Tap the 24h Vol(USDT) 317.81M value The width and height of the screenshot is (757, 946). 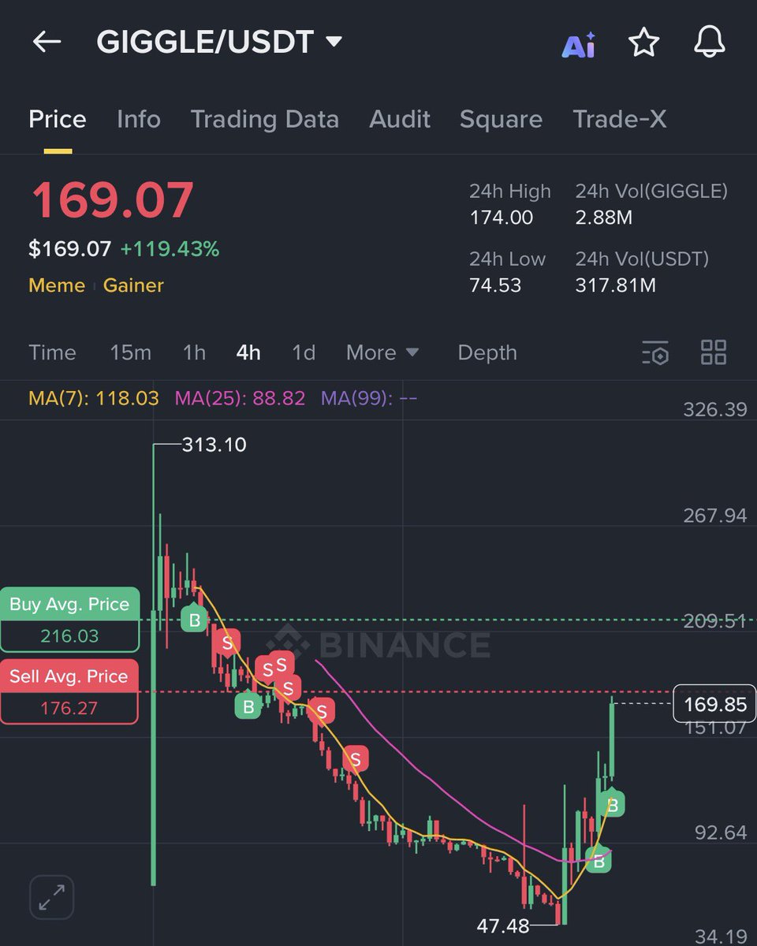616,285
